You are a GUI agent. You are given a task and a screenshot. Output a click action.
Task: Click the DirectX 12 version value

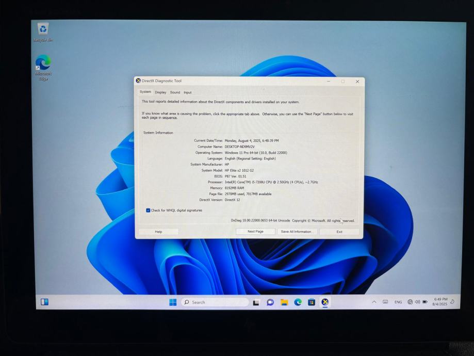point(232,200)
